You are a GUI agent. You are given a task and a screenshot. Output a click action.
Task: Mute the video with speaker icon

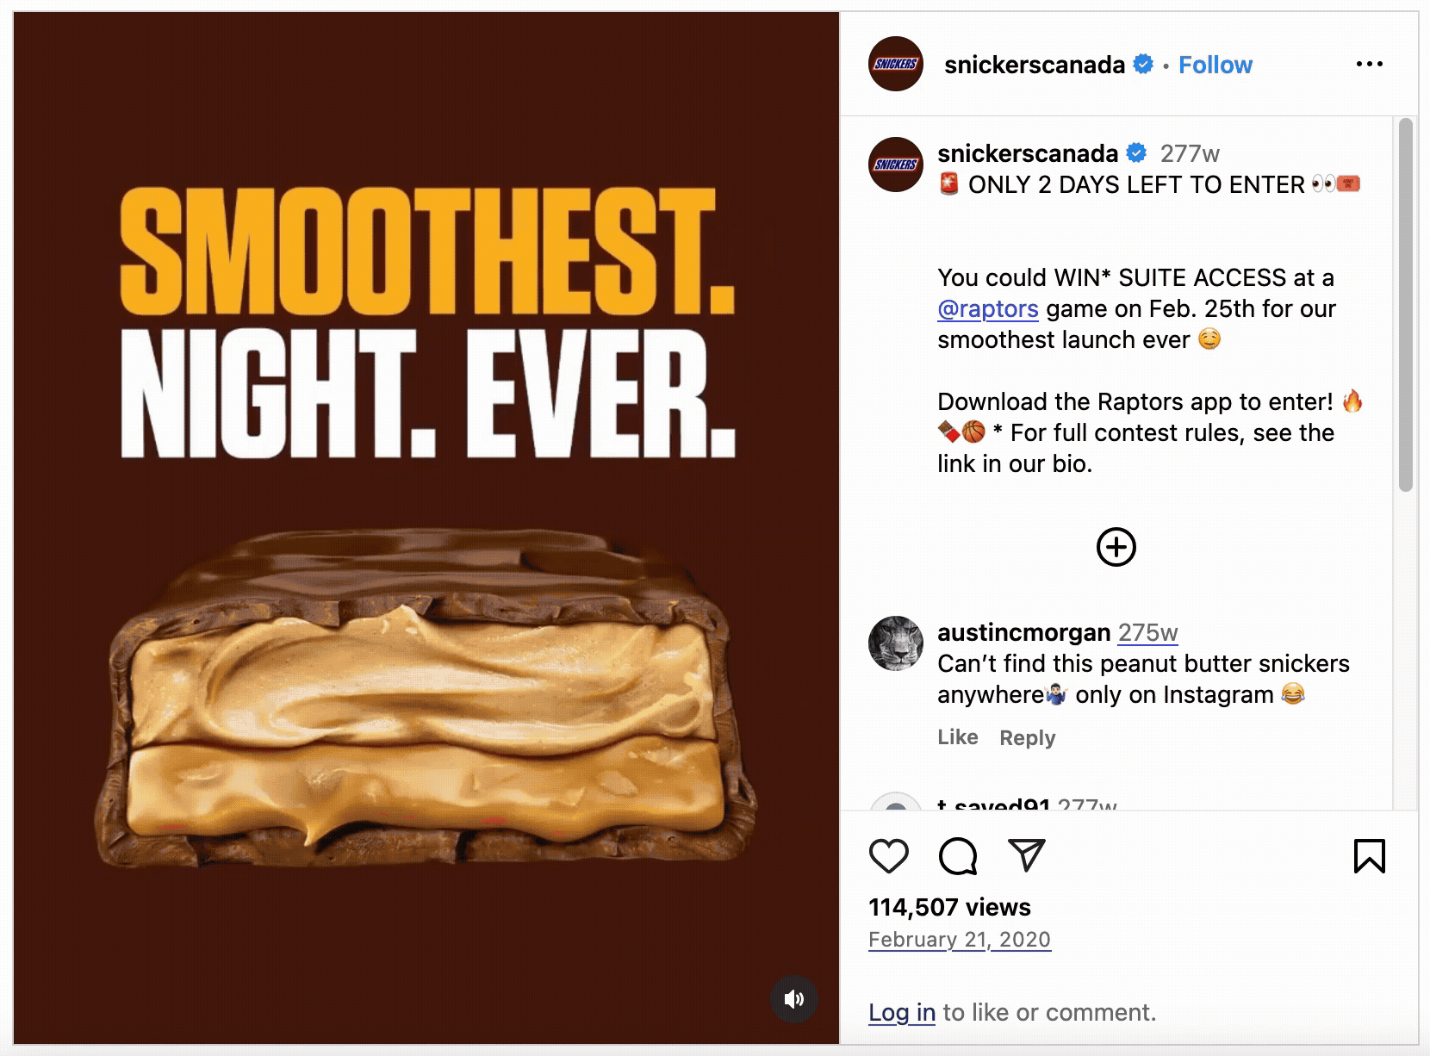point(793,998)
